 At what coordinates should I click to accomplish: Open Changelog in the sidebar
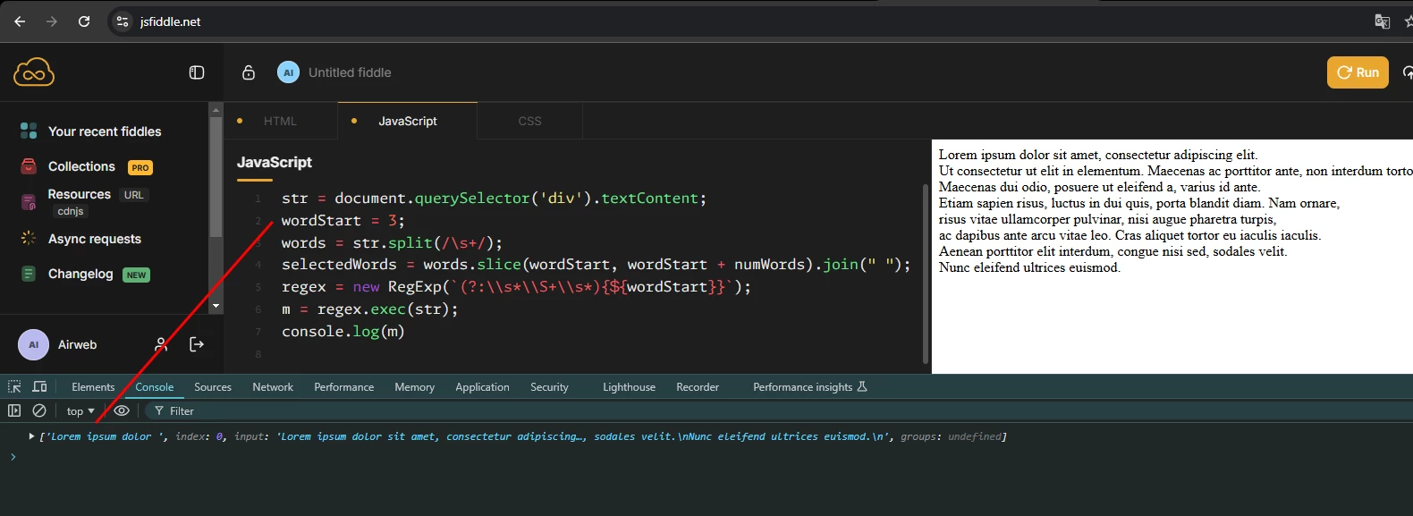80,274
